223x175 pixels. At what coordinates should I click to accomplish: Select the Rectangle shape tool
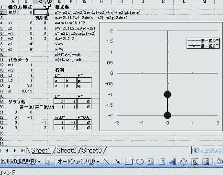(x=128, y=162)
